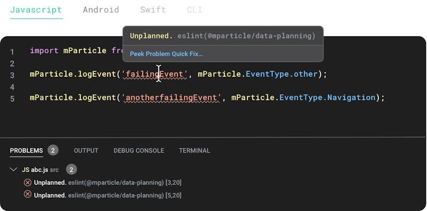Open the CLI tab
The image size is (427, 211).
pos(194,10)
